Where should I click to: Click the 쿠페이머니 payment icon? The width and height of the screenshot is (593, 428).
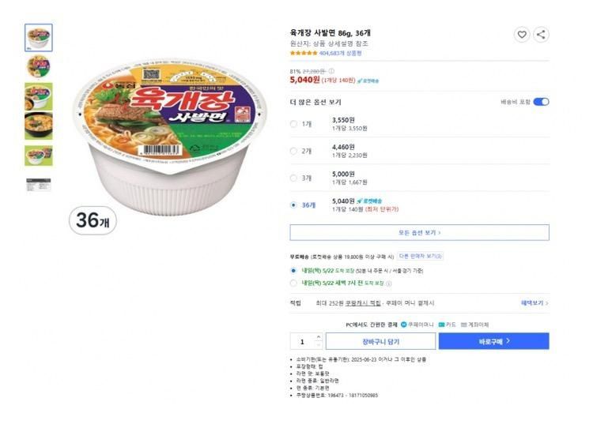coord(404,325)
